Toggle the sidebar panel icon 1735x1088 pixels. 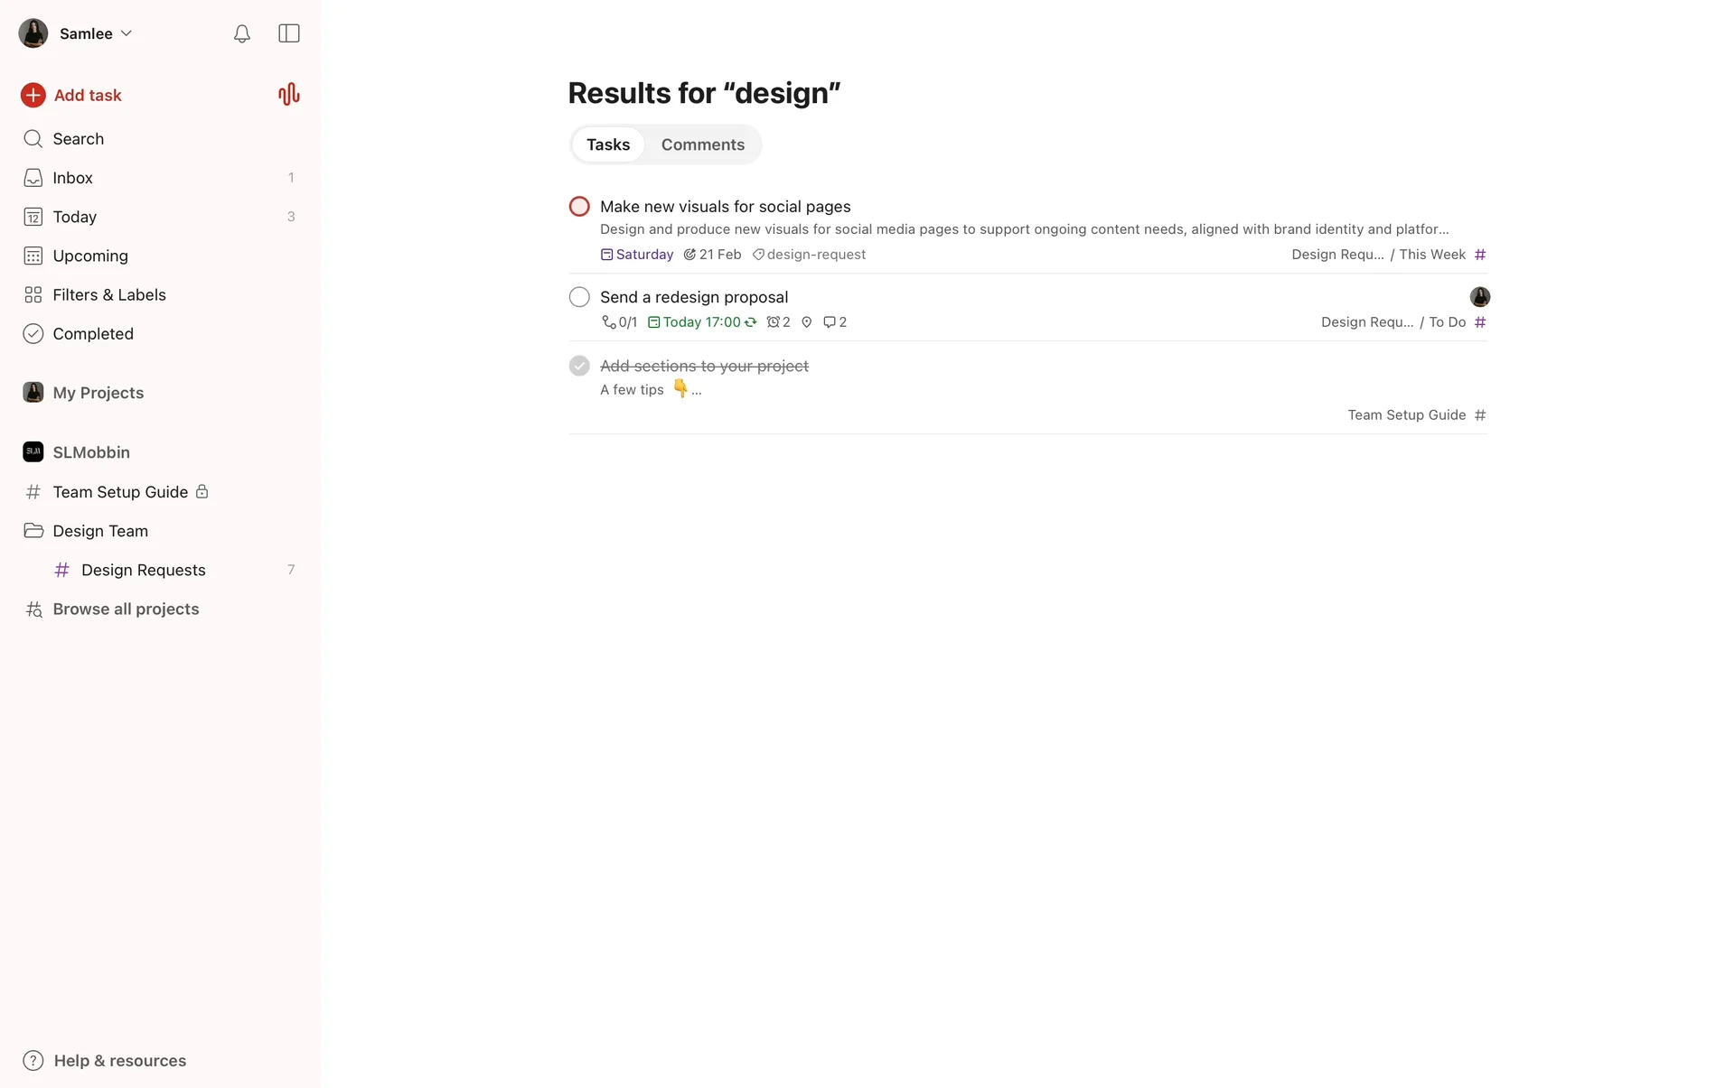tap(289, 33)
